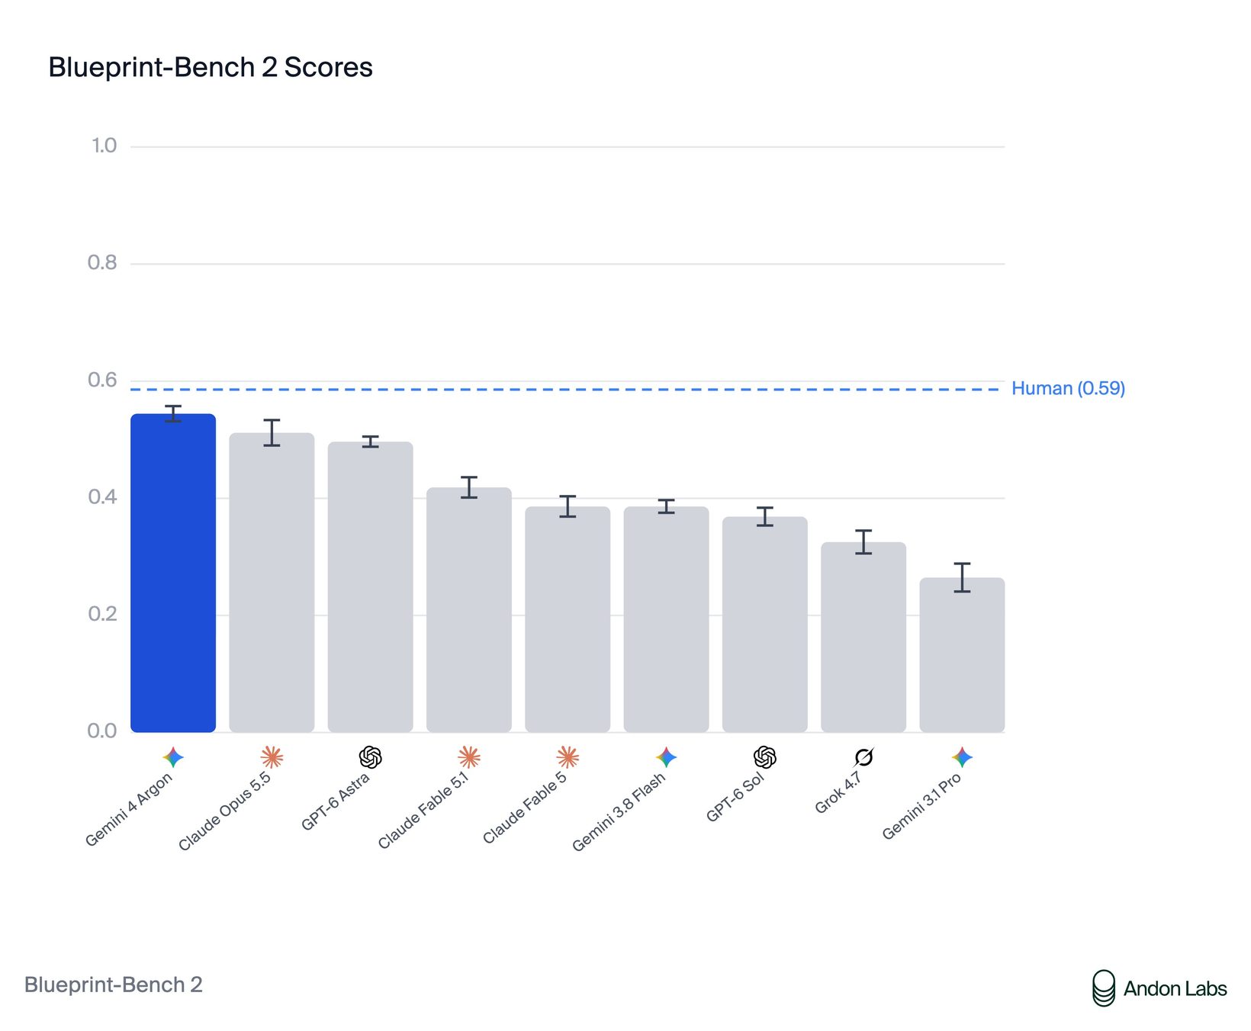Viewport: 1251px width, 1031px height.
Task: Click the Human (0.59) baseline label
Action: 1068,389
